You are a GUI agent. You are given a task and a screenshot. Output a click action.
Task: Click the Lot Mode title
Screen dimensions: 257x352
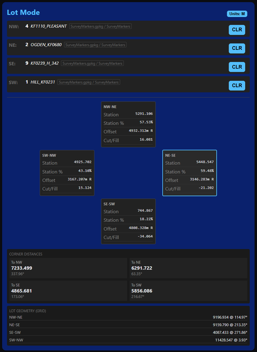click(x=23, y=12)
